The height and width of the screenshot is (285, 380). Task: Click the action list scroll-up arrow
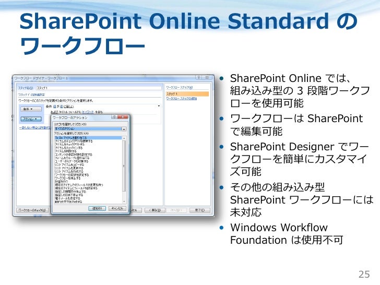click(124, 138)
